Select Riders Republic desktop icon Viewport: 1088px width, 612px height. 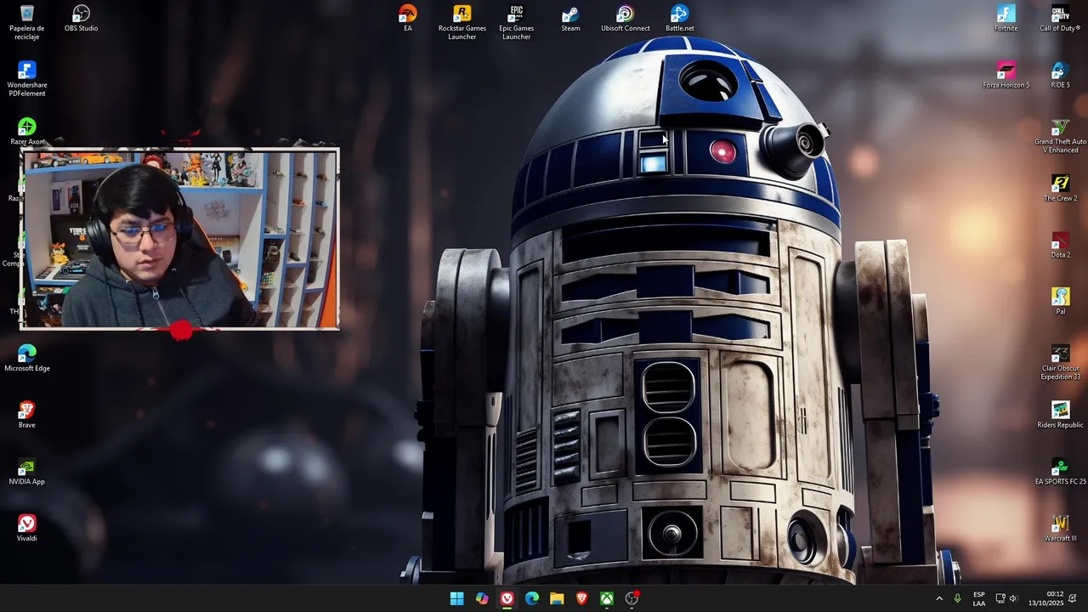[1061, 416]
